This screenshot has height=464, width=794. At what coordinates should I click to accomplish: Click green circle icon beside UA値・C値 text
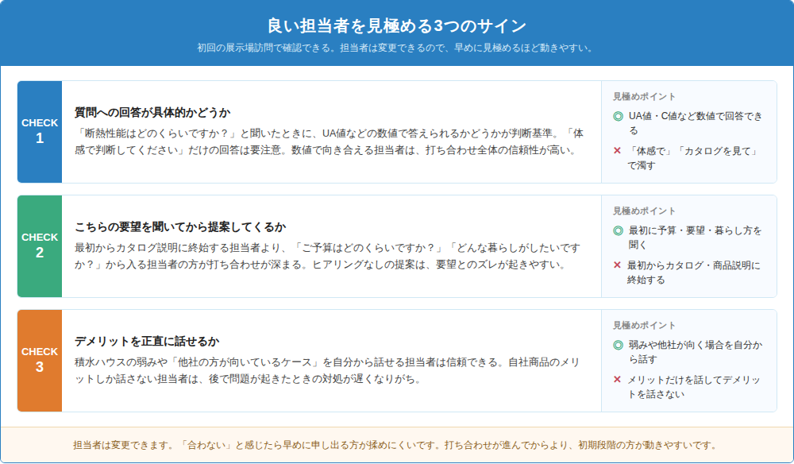618,117
